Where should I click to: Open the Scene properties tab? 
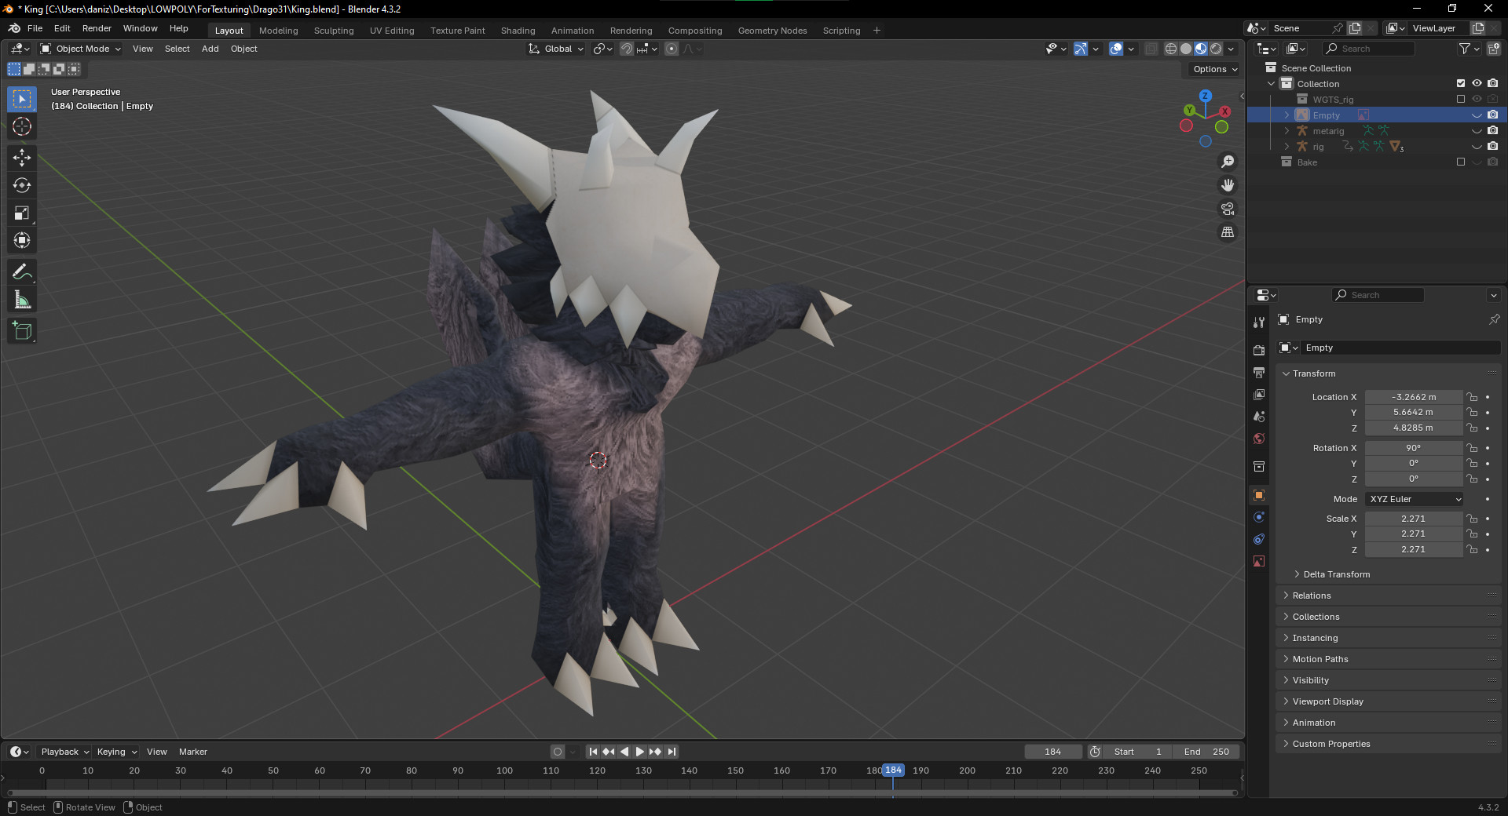[1259, 416]
